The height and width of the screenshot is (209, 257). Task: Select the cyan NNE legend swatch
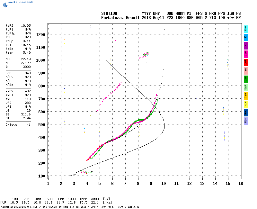click(246, 28)
